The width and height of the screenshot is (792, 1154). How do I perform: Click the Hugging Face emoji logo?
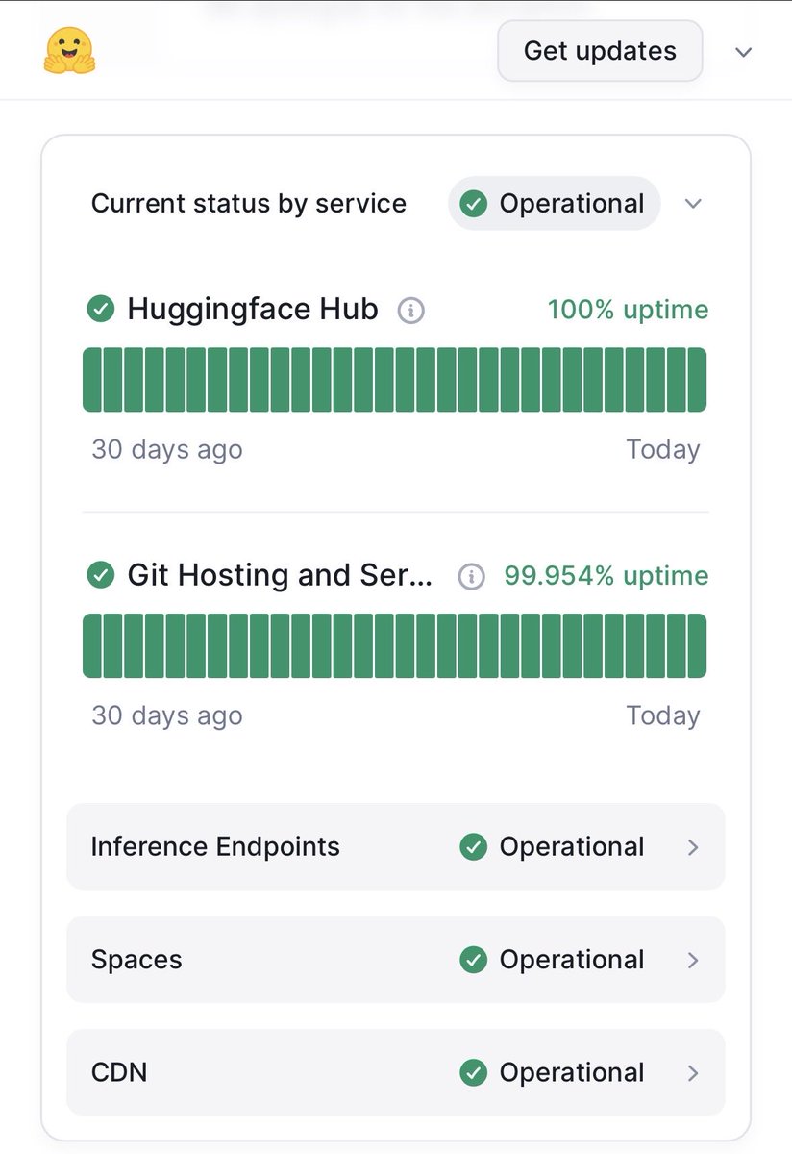coord(69,50)
